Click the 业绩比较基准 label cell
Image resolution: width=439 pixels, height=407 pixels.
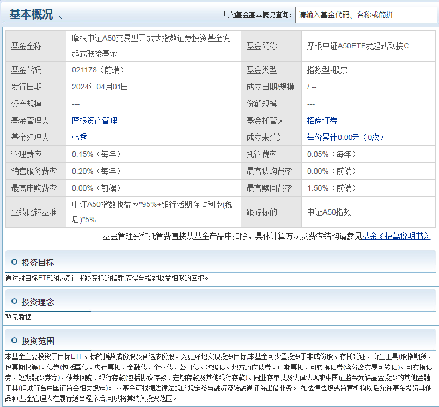pyautogui.click(x=36, y=212)
